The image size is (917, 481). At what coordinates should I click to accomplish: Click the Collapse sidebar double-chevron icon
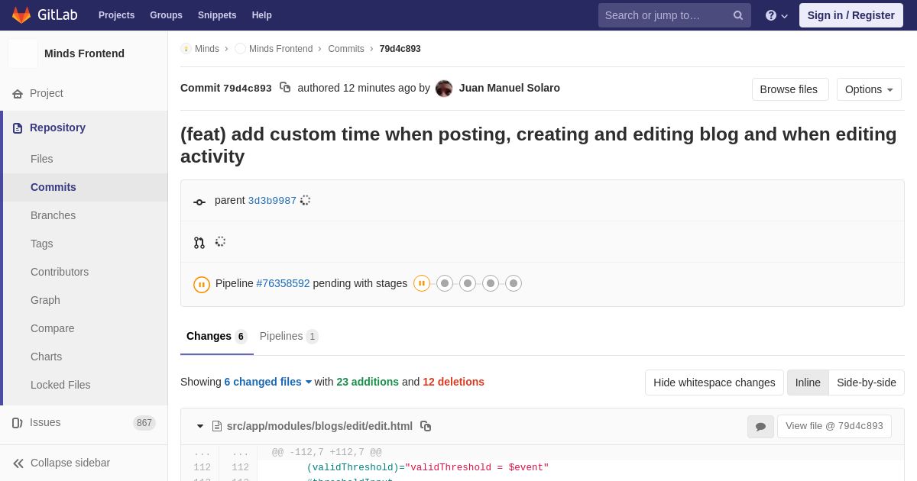pos(18,463)
